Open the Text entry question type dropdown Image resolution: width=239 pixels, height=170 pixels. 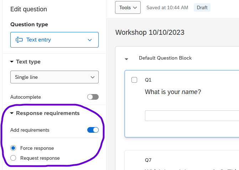pos(54,40)
